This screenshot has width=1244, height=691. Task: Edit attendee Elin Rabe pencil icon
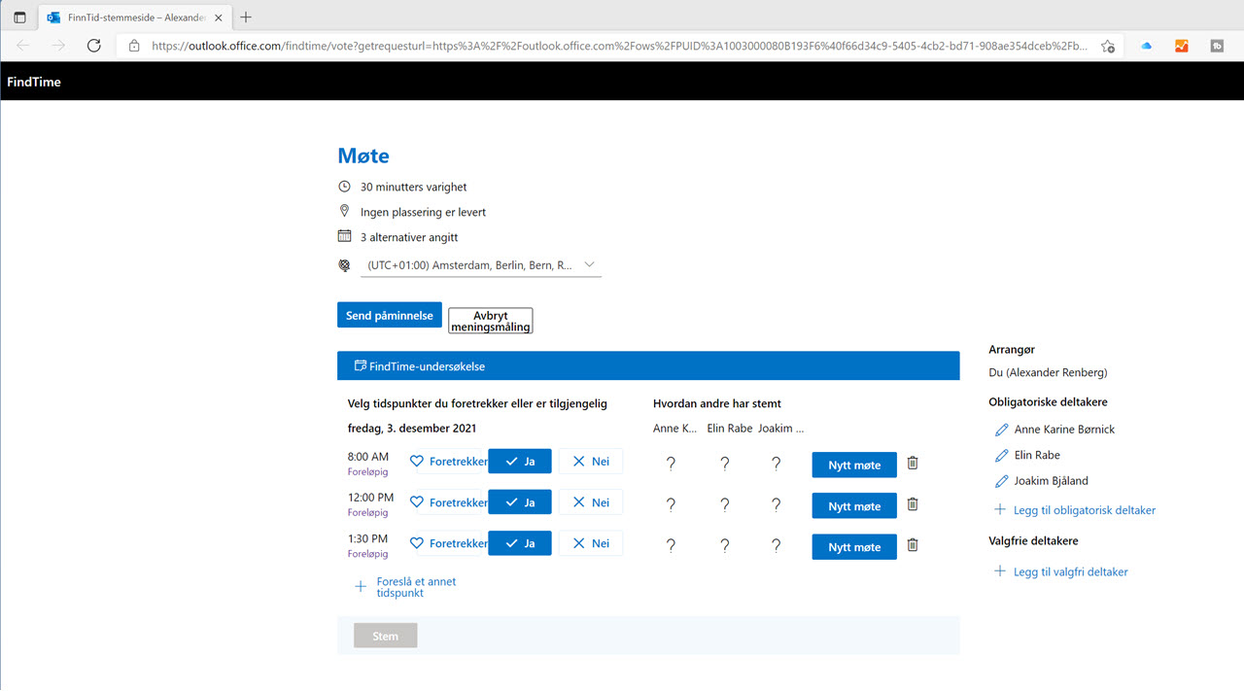1001,455
